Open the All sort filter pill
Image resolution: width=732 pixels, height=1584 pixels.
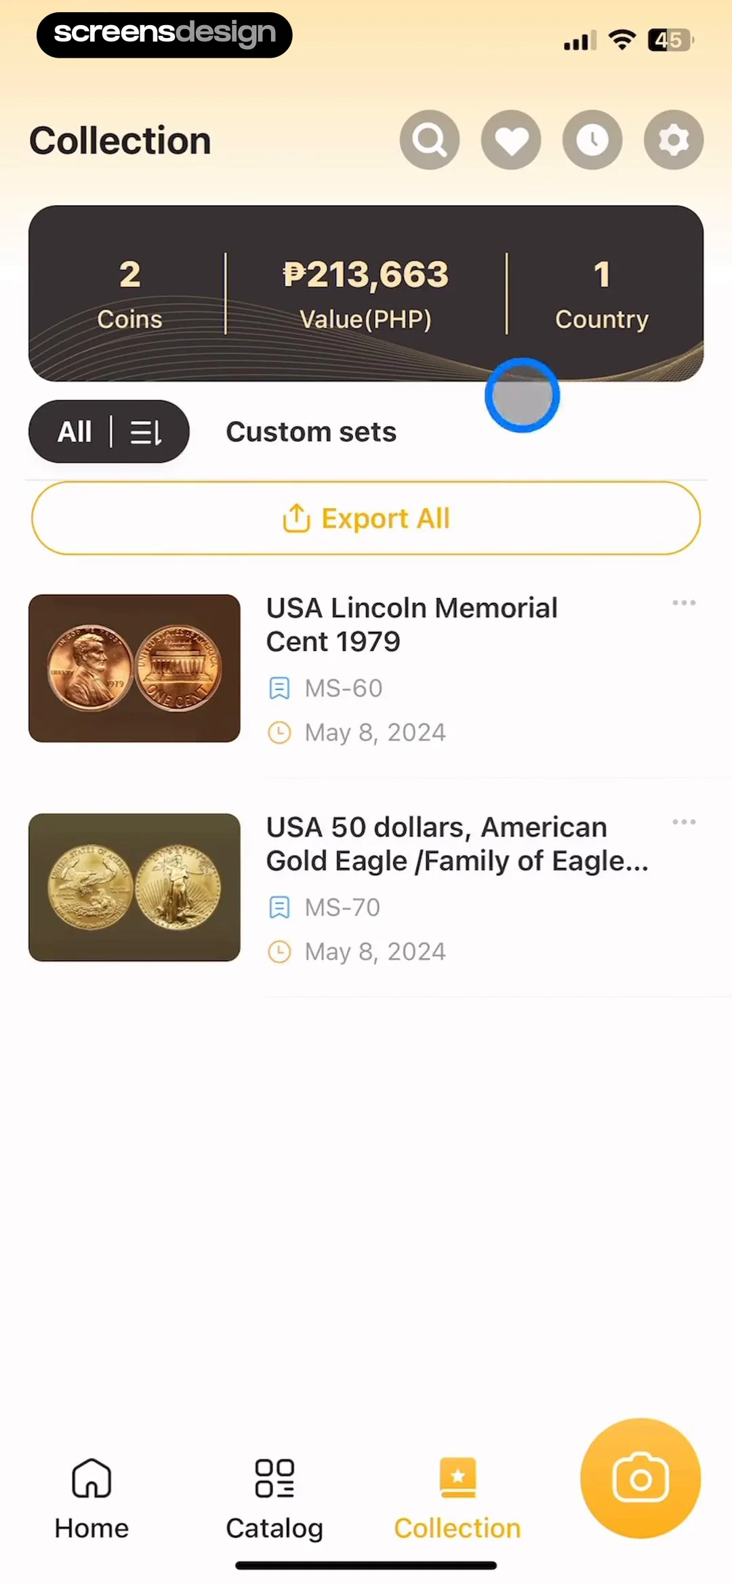tap(108, 432)
